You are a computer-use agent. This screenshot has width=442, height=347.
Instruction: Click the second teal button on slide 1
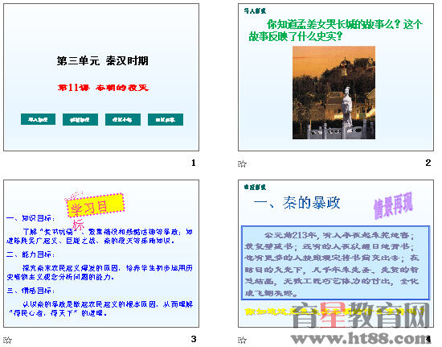click(80, 119)
